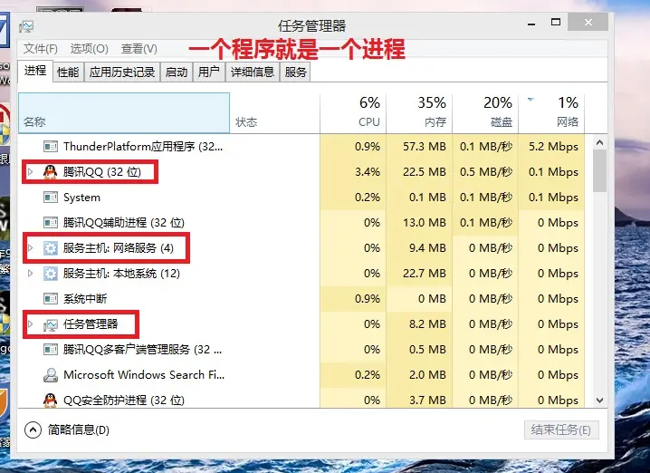Click the 服务主机: 本地系统 gear icon
Image resolution: width=650 pixels, height=473 pixels.
[51, 274]
